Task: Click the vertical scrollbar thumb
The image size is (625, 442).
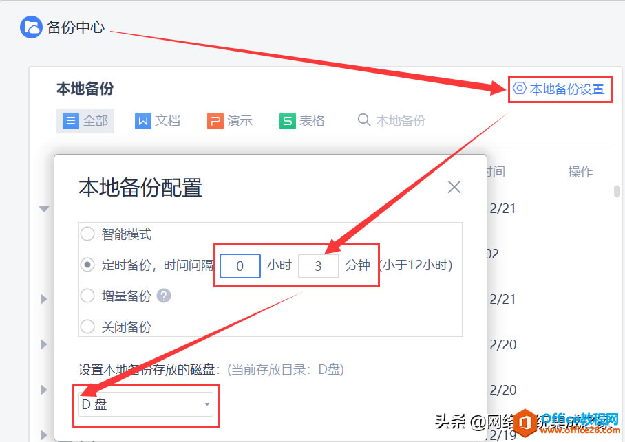Action: [617, 192]
